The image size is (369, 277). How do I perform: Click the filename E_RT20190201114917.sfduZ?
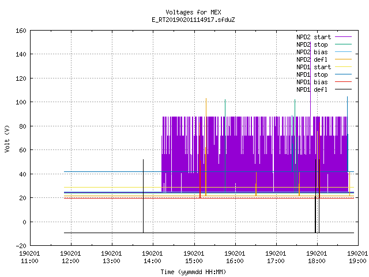pos(193,20)
